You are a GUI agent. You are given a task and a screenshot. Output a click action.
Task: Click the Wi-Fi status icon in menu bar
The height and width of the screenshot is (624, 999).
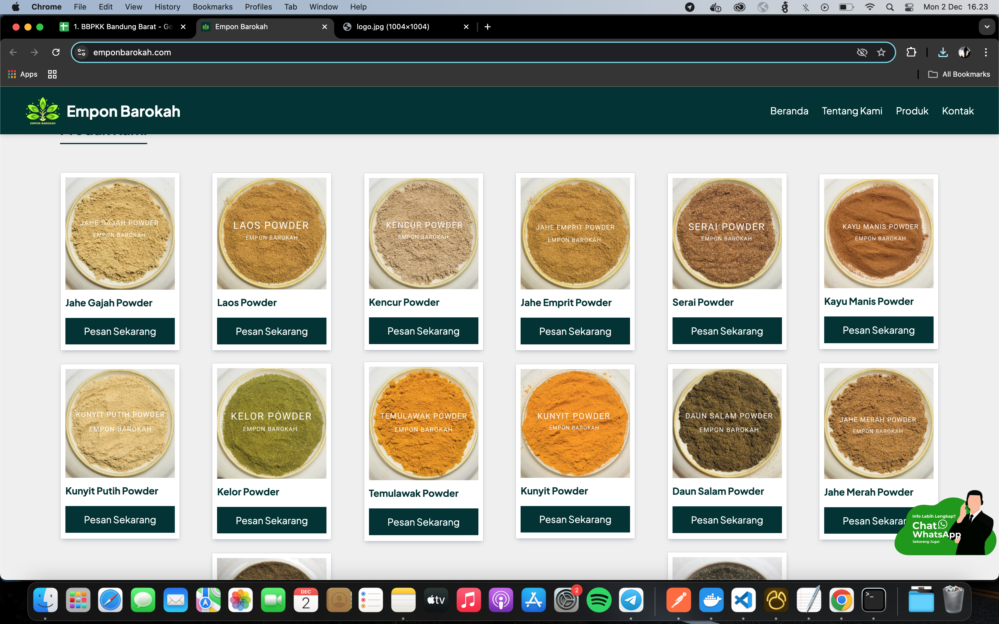[870, 7]
